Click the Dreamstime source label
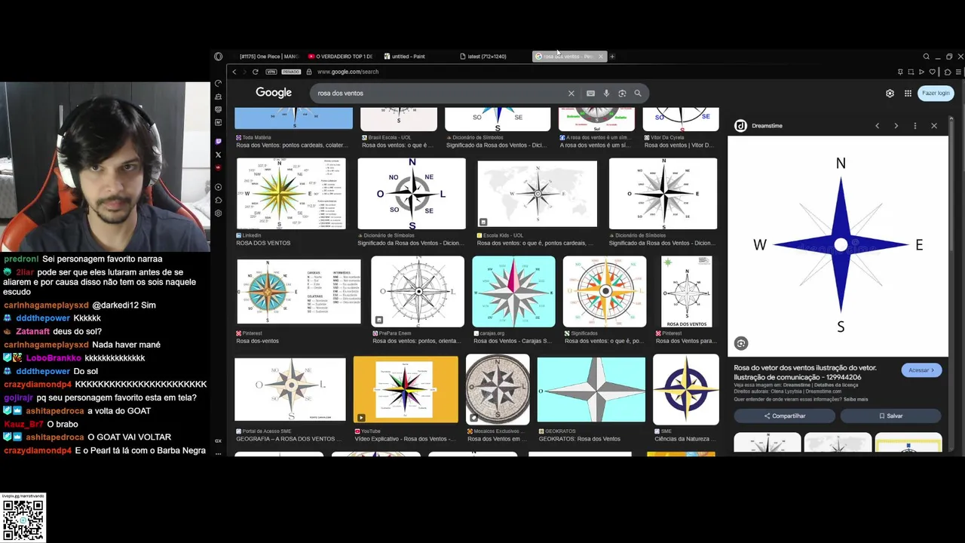 767,126
